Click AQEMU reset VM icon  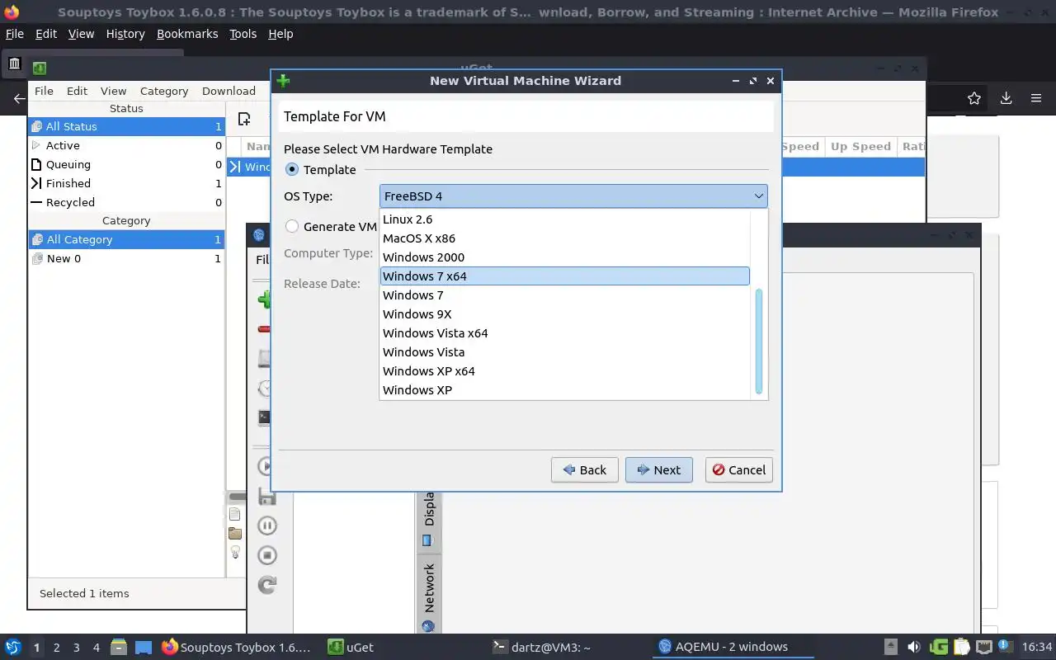coord(266,585)
